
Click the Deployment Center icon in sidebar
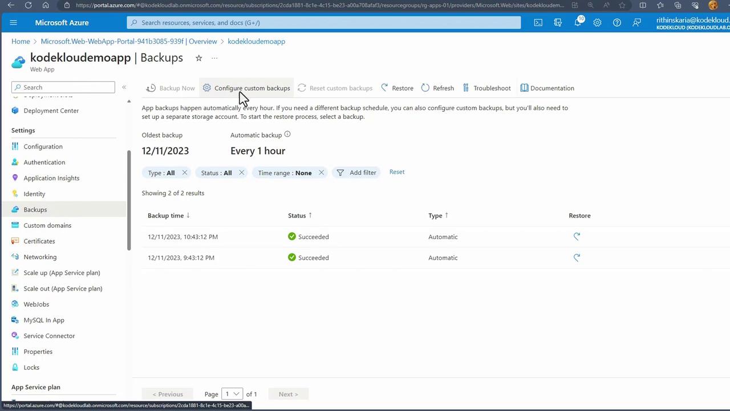click(x=15, y=111)
